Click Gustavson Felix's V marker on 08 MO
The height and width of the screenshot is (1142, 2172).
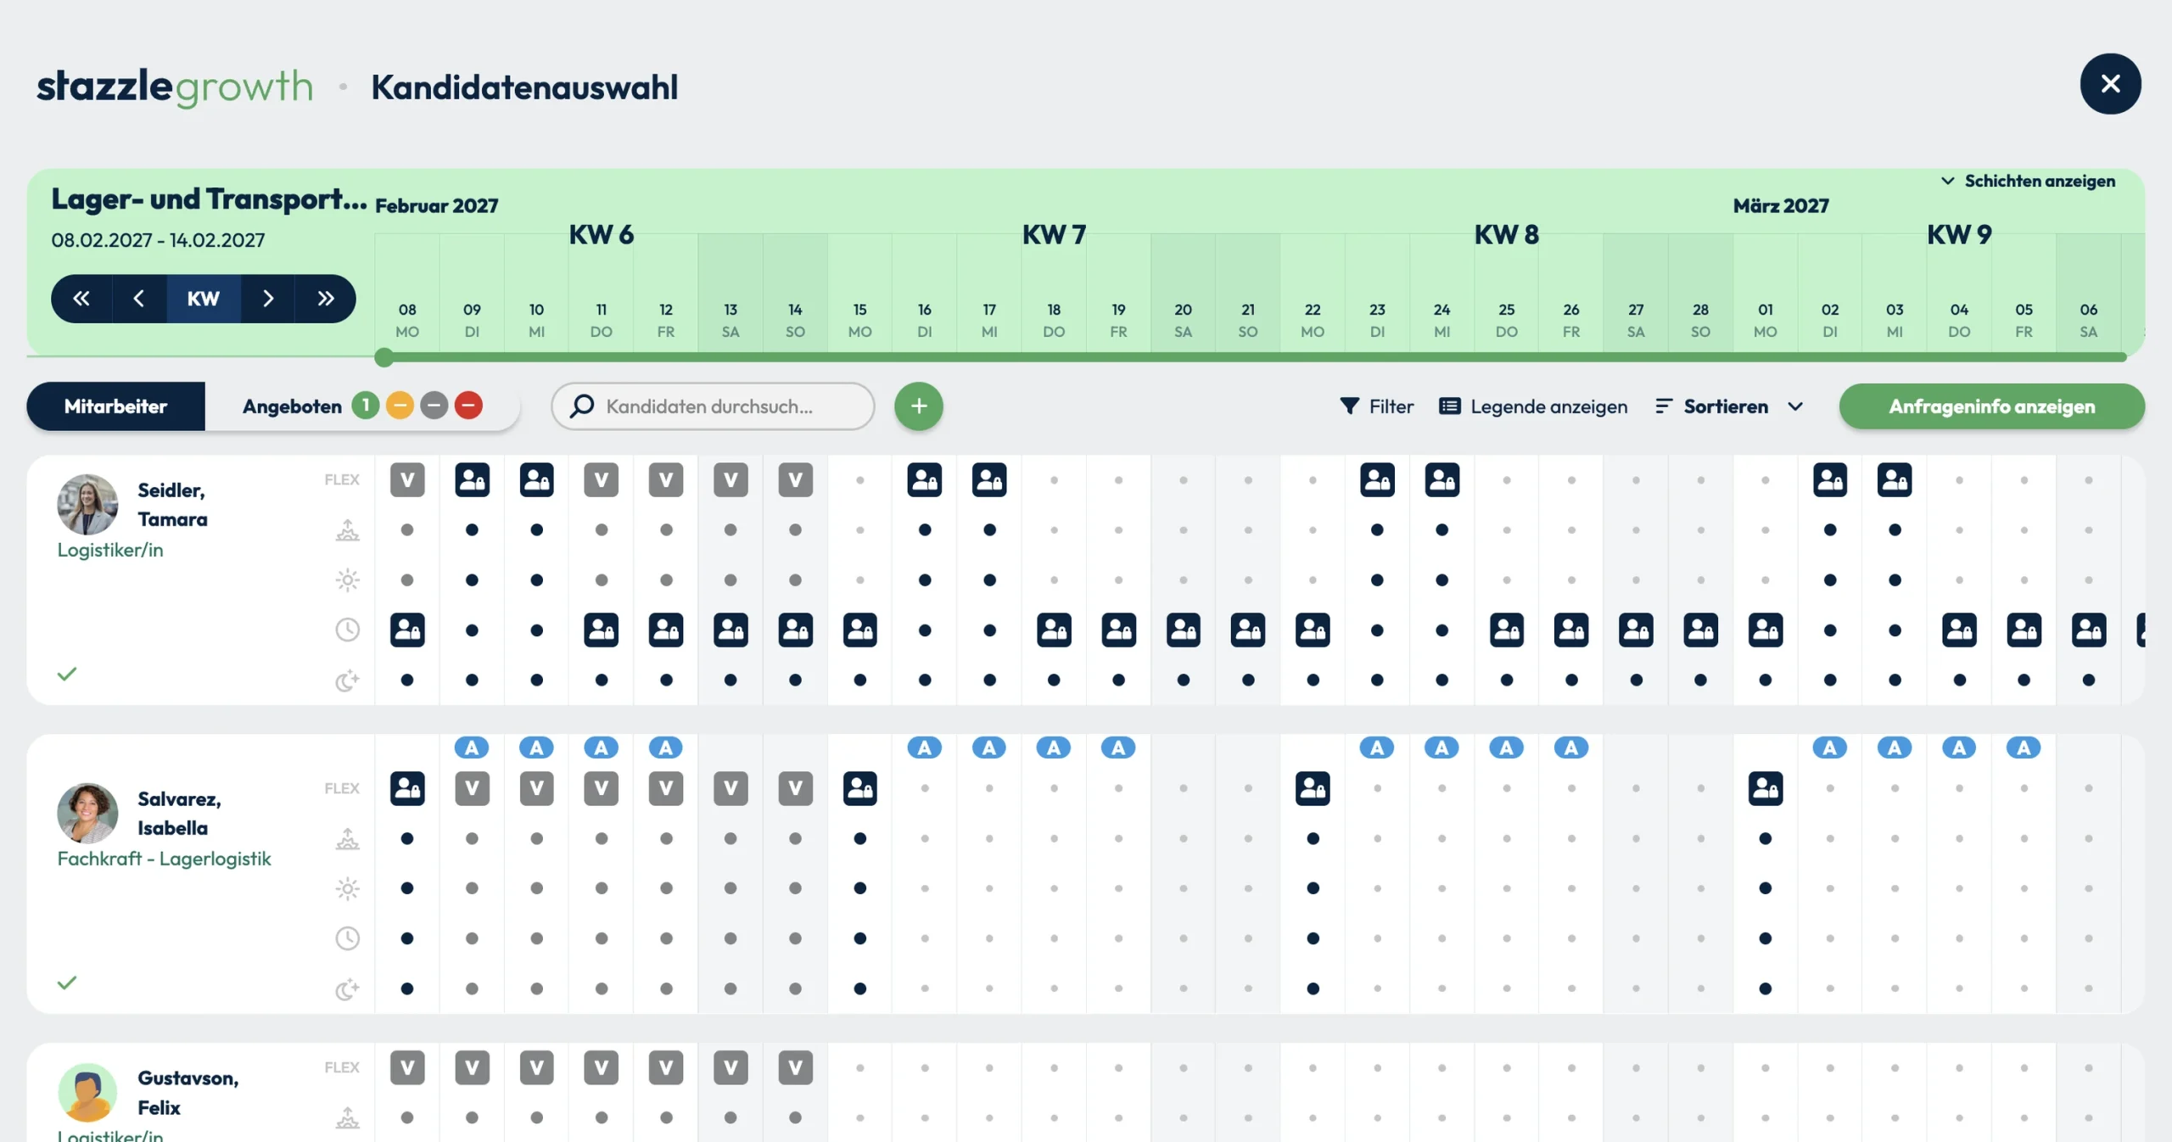point(407,1067)
